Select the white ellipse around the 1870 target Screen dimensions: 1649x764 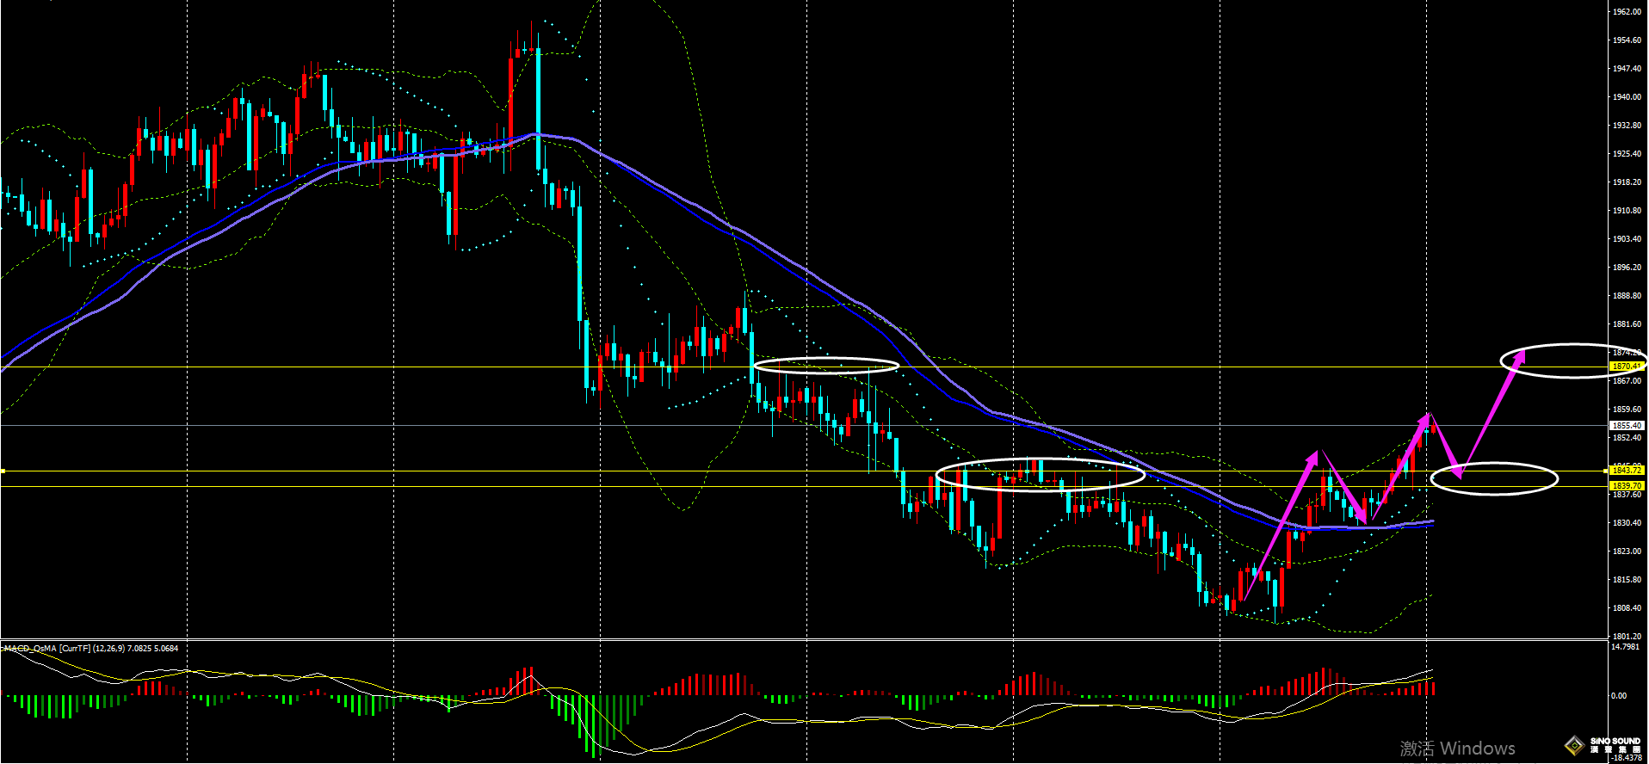[1571, 345]
